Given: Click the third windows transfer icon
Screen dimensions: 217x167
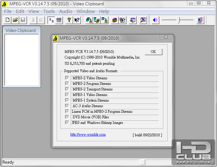Looking at the screenshot, I should point(104,20).
